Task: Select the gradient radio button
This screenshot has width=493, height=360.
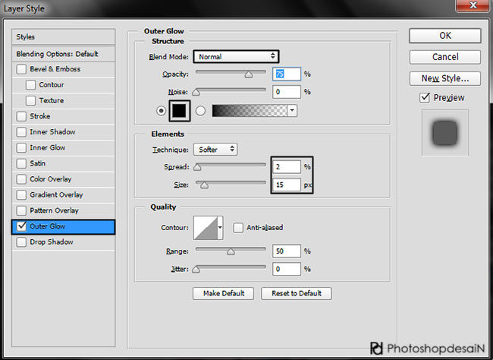Action: point(201,110)
